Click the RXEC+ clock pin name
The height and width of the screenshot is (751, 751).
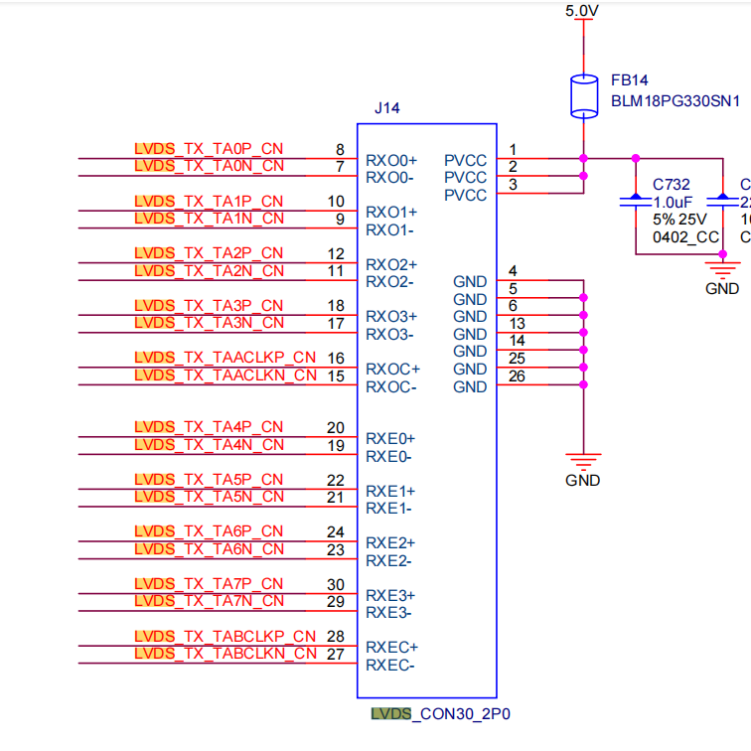tap(391, 648)
